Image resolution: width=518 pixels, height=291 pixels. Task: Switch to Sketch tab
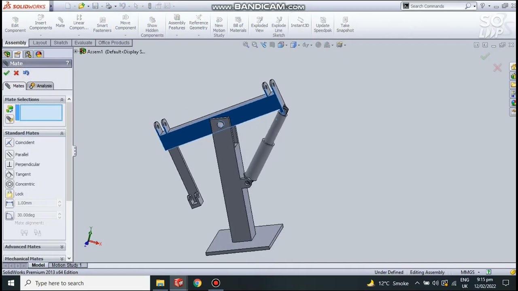pos(61,43)
